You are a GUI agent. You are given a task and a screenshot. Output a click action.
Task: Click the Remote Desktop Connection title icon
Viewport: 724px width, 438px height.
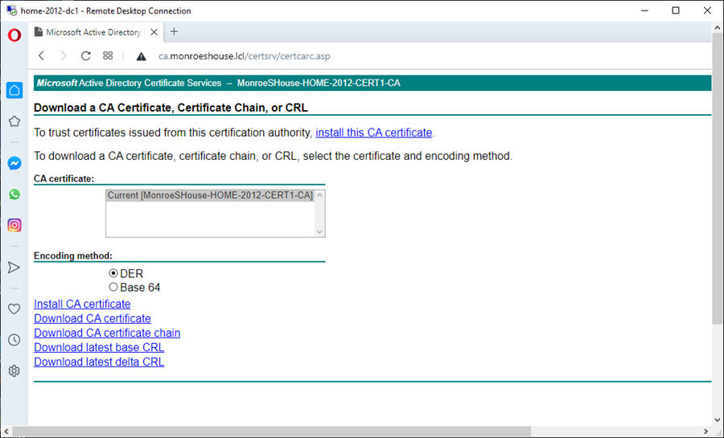tap(11, 10)
